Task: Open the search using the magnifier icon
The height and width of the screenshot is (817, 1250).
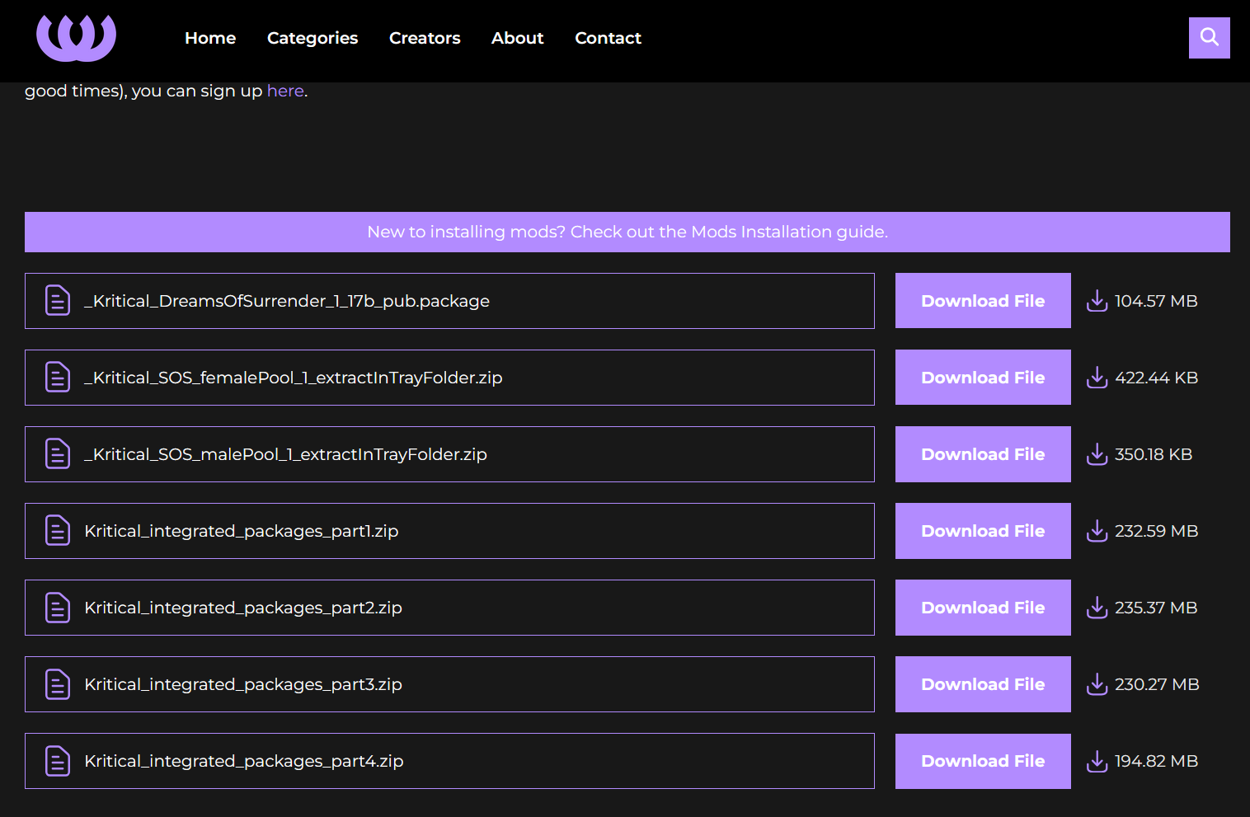Action: coord(1209,38)
